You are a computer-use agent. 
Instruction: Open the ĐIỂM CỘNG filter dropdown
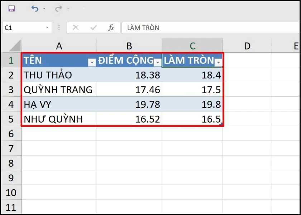158,62
